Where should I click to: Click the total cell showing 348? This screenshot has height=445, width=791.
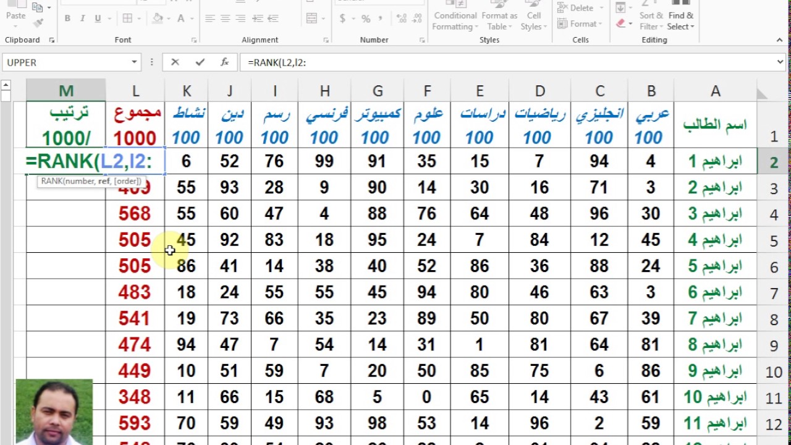(135, 397)
